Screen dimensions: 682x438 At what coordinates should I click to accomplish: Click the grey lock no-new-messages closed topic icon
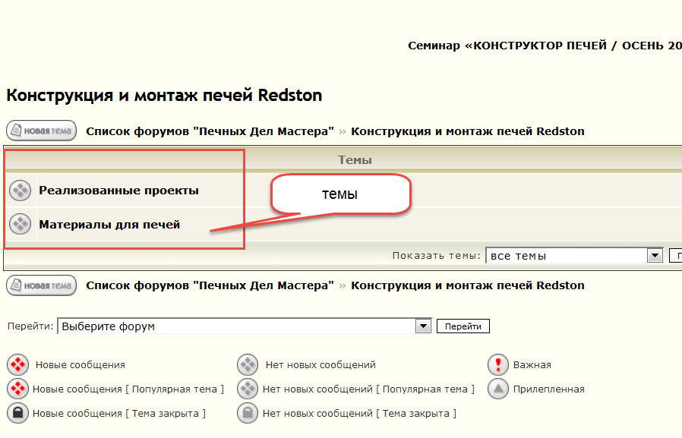248,414
